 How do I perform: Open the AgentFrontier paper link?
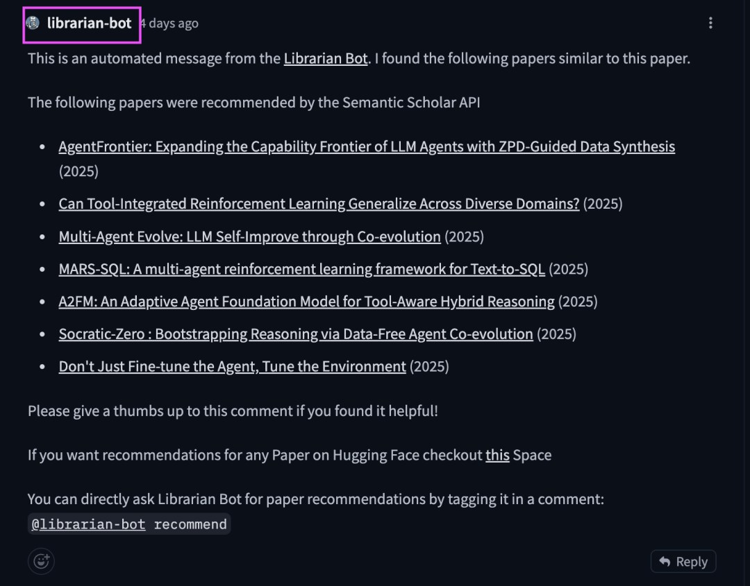point(367,146)
